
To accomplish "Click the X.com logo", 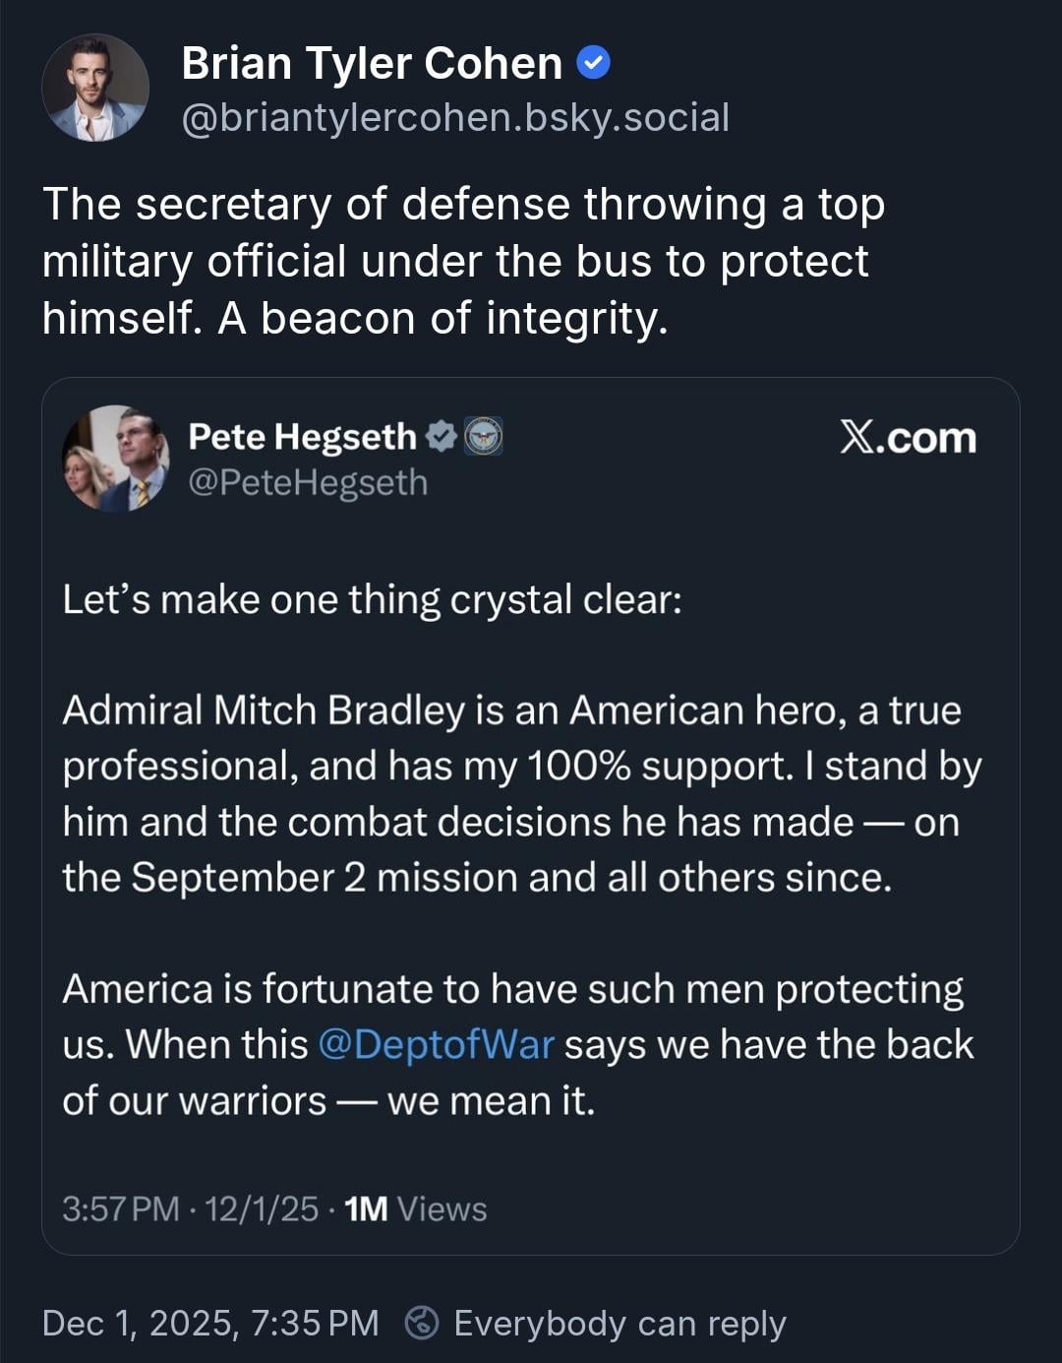I will [908, 438].
